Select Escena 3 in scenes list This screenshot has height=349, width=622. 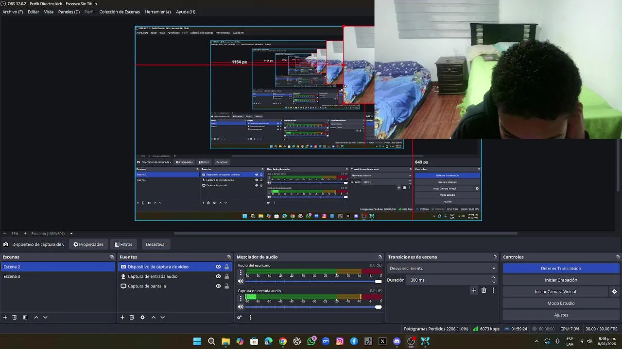point(58,276)
